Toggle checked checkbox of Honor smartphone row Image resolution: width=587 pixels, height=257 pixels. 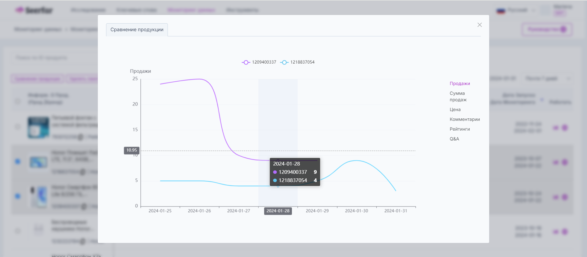[18, 196]
